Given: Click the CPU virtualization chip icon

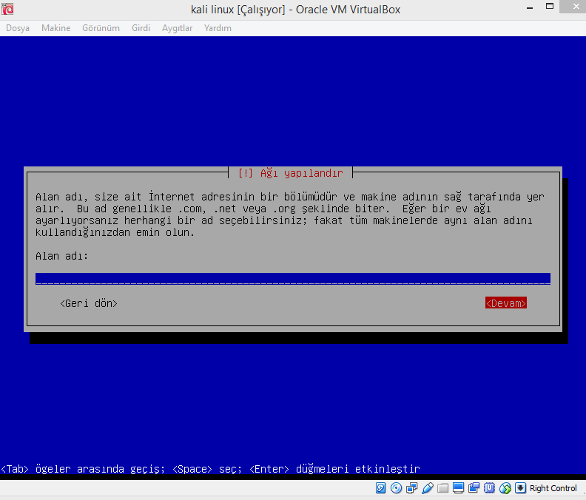Looking at the screenshot, I should [489, 488].
